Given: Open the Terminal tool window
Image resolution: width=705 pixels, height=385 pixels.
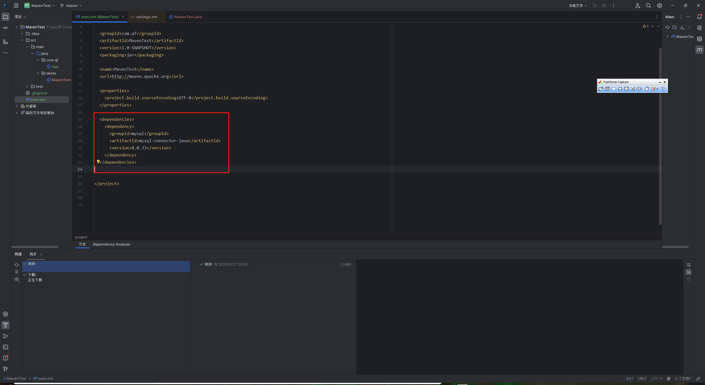Looking at the screenshot, I should click(6, 347).
